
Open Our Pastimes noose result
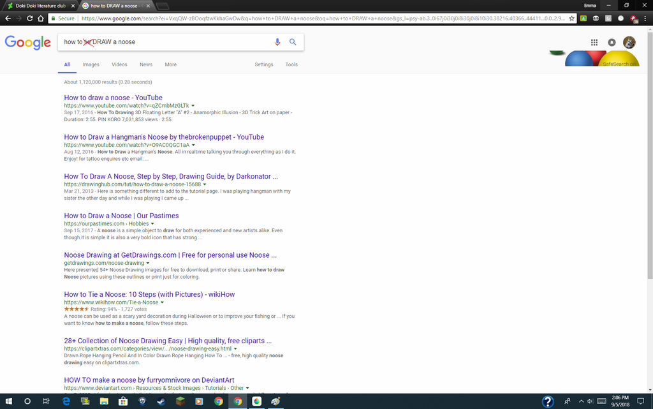pyautogui.click(x=121, y=216)
